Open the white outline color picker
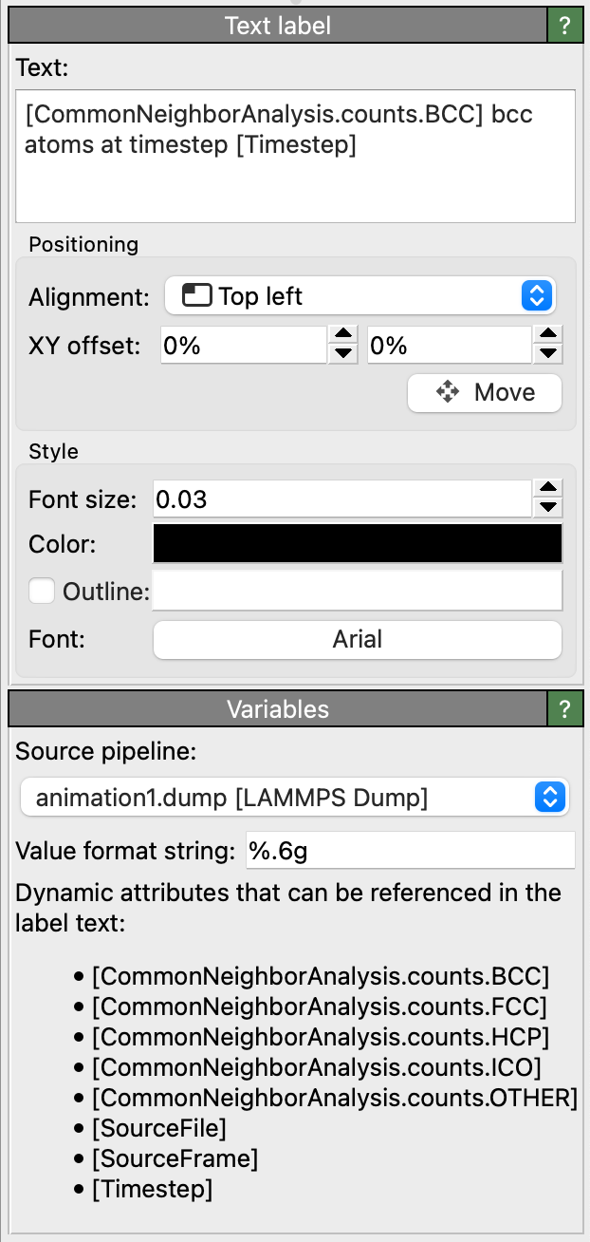This screenshot has width=590, height=1242. coord(358,592)
